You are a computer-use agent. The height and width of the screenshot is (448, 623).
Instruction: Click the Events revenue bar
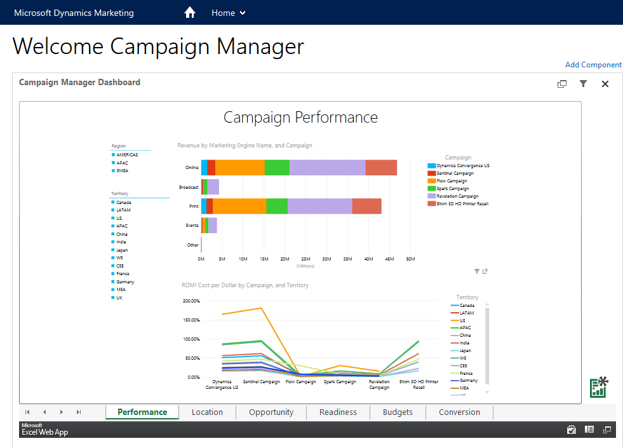209,226
